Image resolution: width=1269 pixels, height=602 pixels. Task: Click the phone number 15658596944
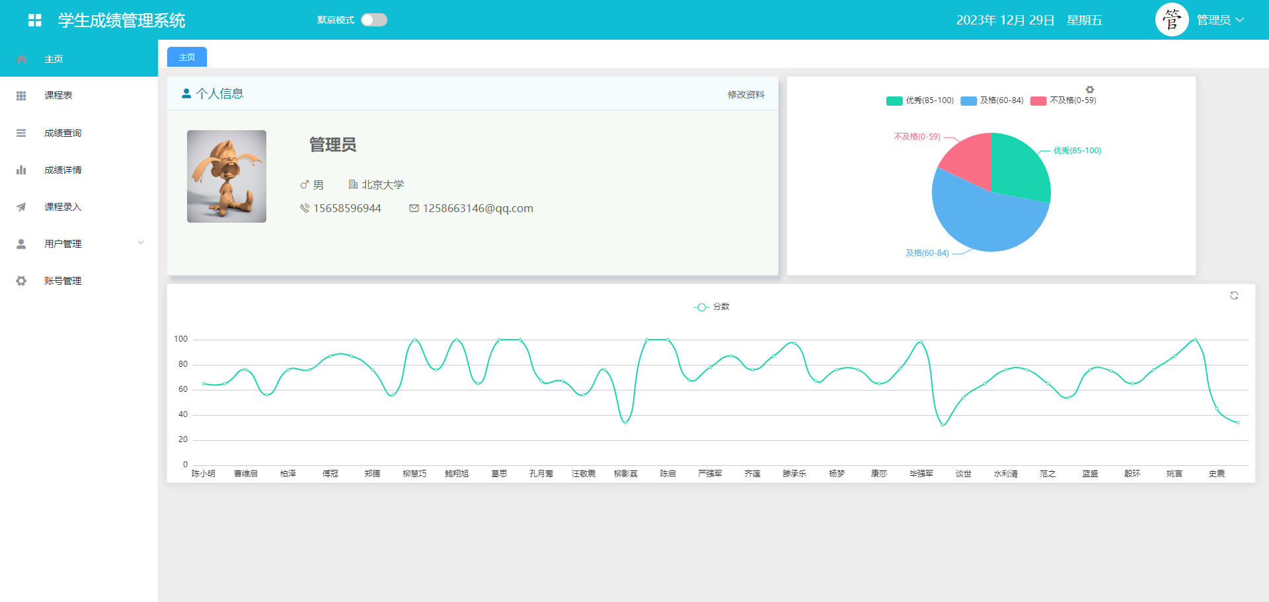pyautogui.click(x=347, y=208)
